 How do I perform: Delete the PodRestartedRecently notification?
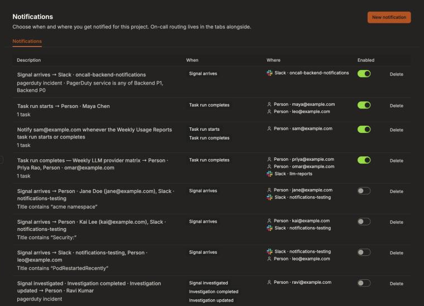(397, 253)
